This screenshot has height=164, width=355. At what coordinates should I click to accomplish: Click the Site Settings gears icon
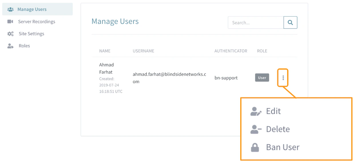(11, 34)
